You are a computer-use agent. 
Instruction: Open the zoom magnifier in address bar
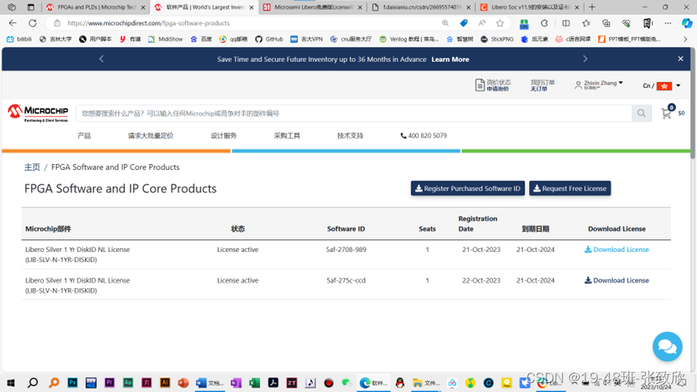[445, 23]
